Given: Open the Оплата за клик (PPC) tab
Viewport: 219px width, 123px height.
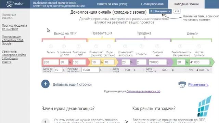Looking at the screenshot, I should point(112,4).
